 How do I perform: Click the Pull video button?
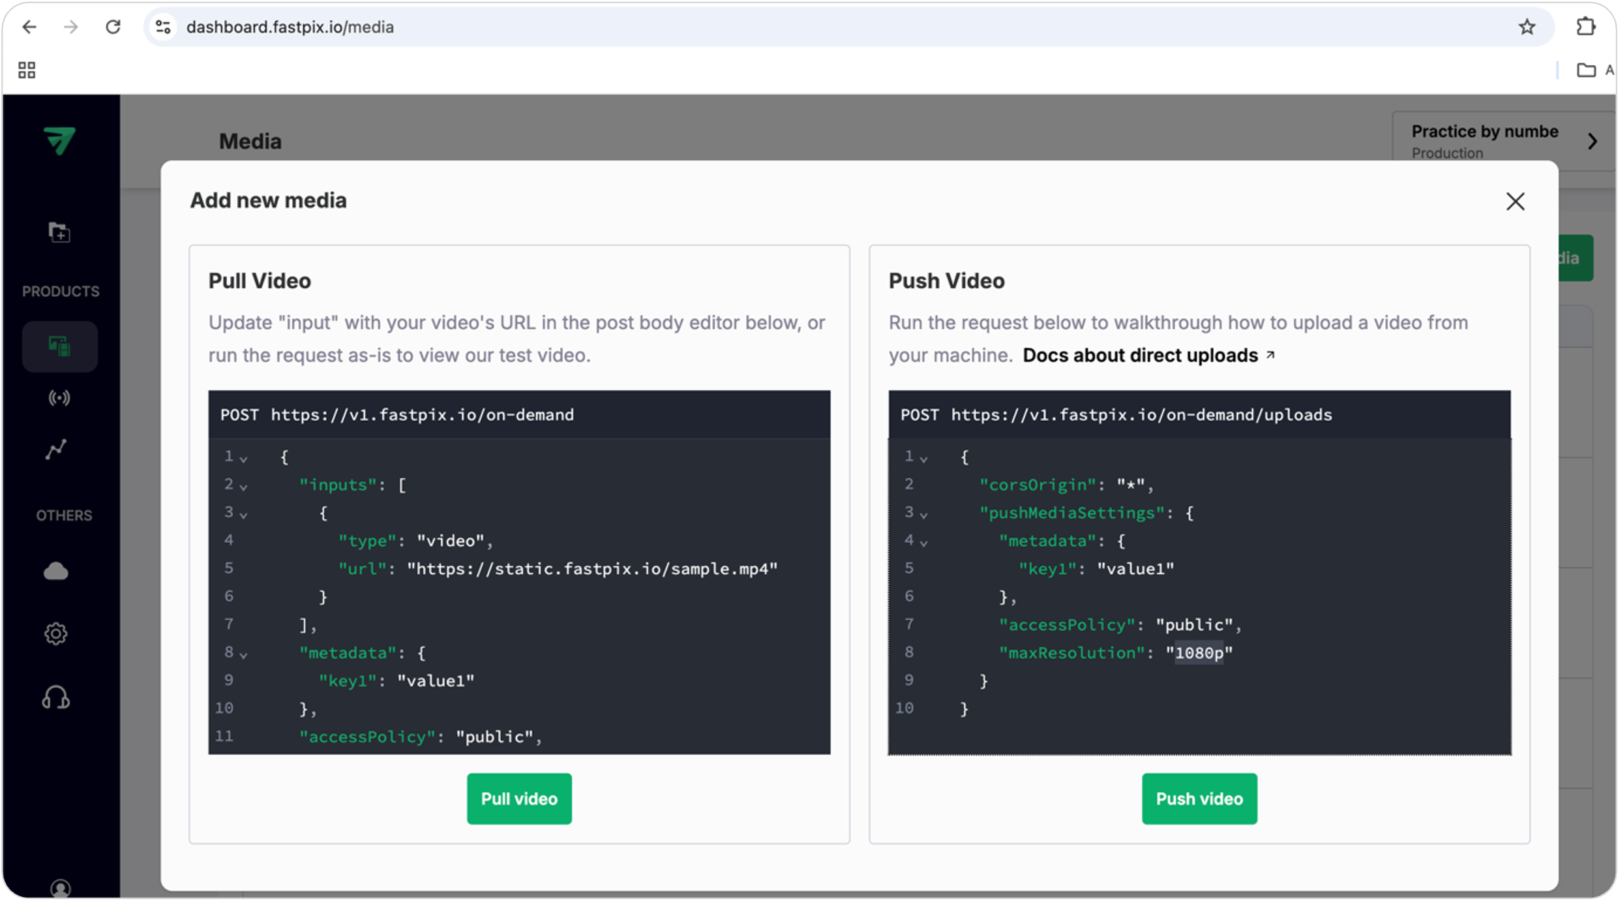[519, 799]
